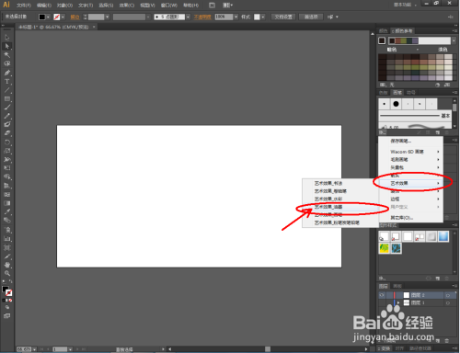Select the Eyedropper tool
This screenshot has width=460, height=353.
pos(7,211)
